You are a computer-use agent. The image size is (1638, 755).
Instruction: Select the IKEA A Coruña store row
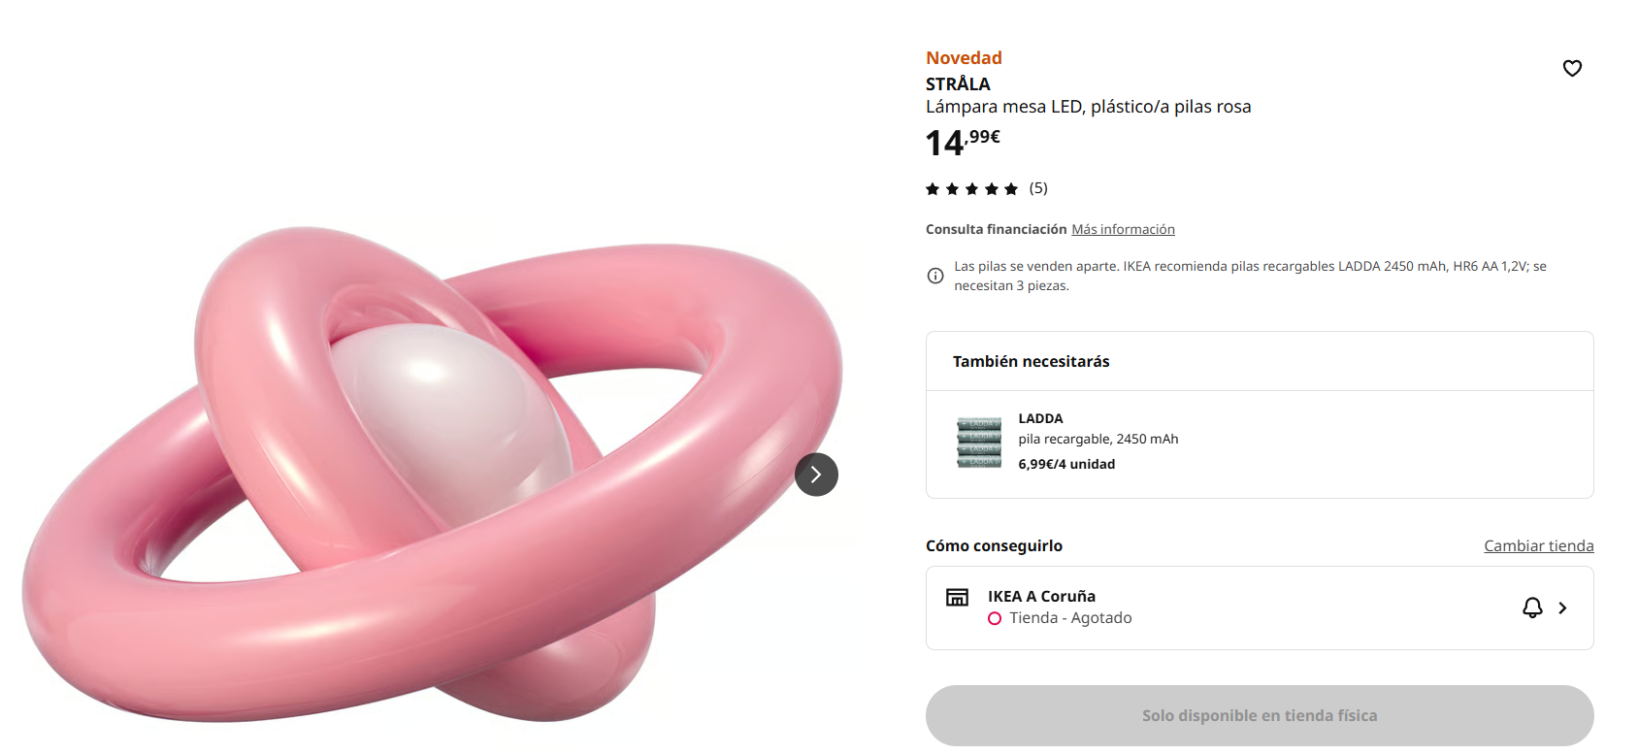1260,607
